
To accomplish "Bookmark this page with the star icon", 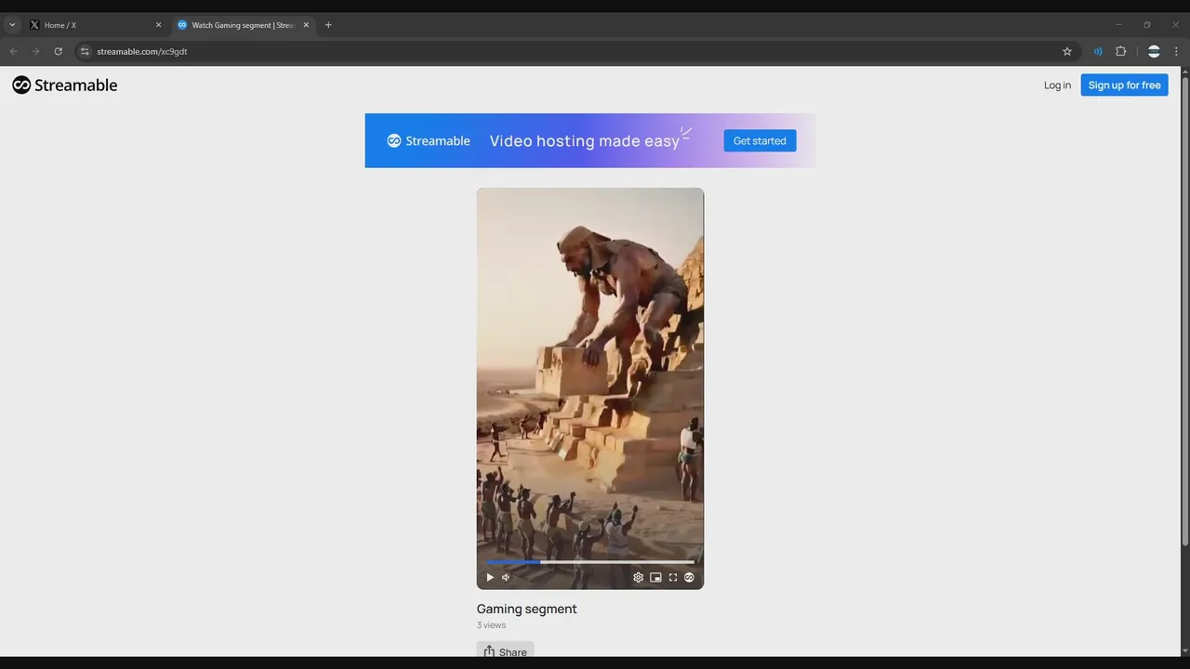I will point(1067,51).
